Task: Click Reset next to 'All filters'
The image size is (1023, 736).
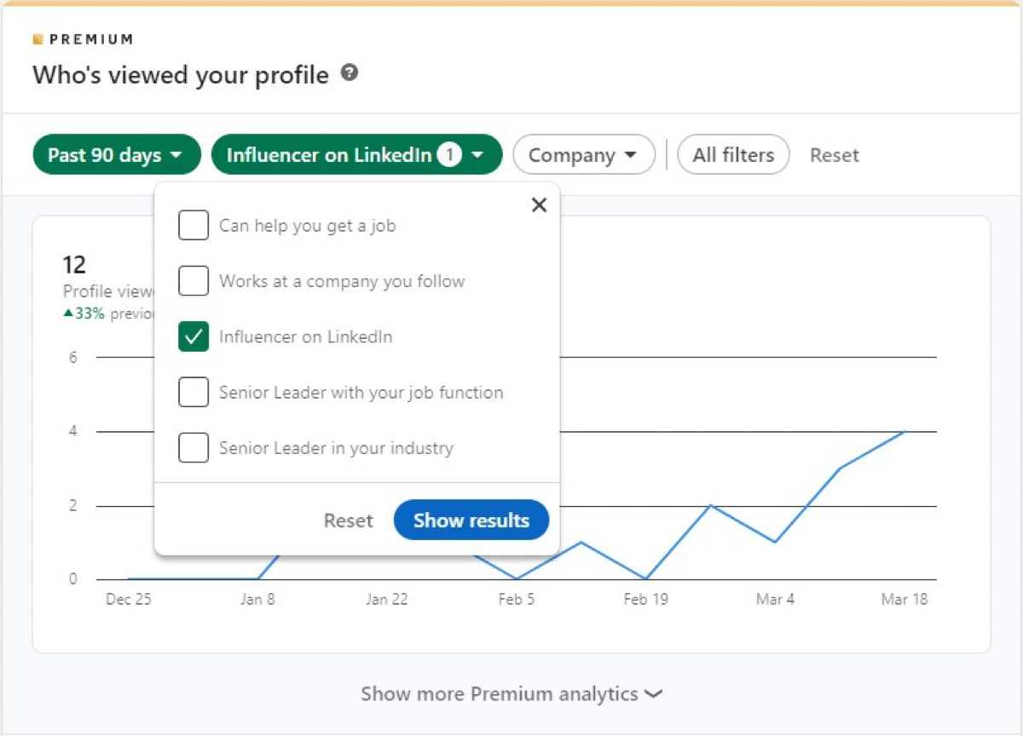Action: point(834,155)
